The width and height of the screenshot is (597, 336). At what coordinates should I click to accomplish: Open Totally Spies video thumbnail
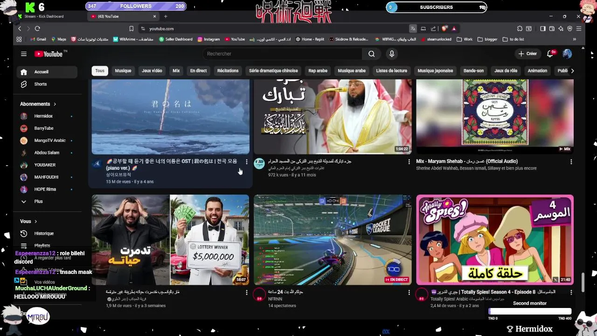point(495,240)
